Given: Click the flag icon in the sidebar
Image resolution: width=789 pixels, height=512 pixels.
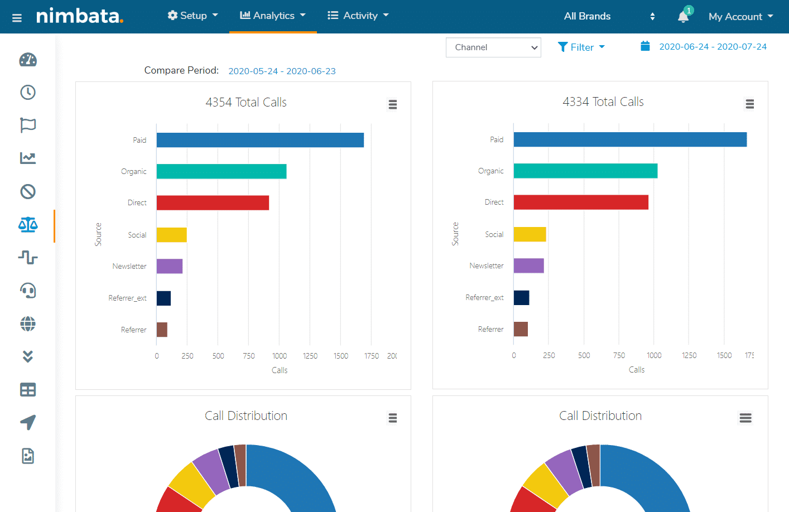Looking at the screenshot, I should click(28, 125).
